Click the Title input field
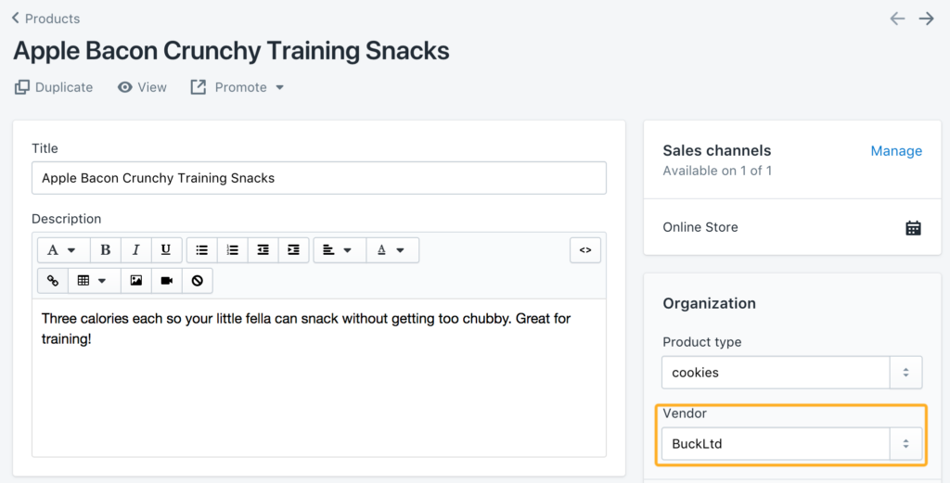 (x=319, y=178)
